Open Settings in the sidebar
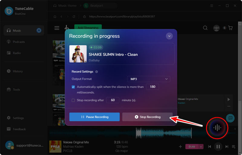Viewport: 242px width, 155px height. 15,118
